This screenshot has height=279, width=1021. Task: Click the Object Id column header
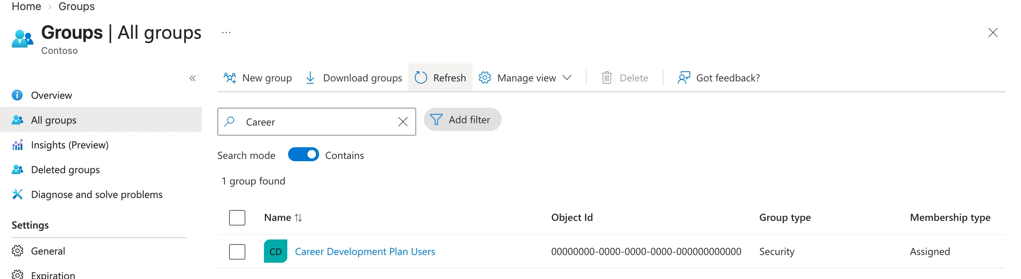[x=572, y=218]
